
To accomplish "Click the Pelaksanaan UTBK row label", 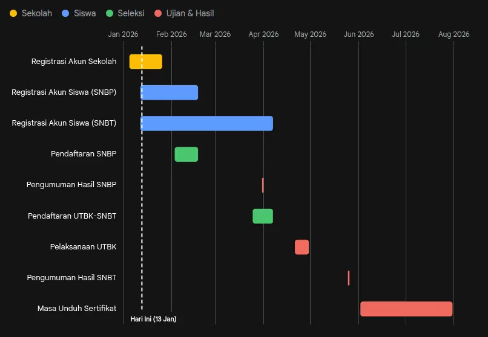I will (x=83, y=247).
